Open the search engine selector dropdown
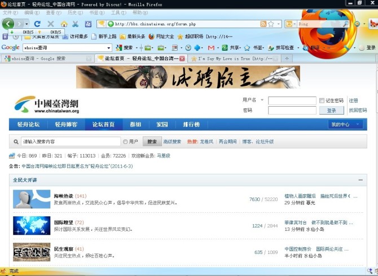This screenshot has width=378, height=276. point(291,24)
